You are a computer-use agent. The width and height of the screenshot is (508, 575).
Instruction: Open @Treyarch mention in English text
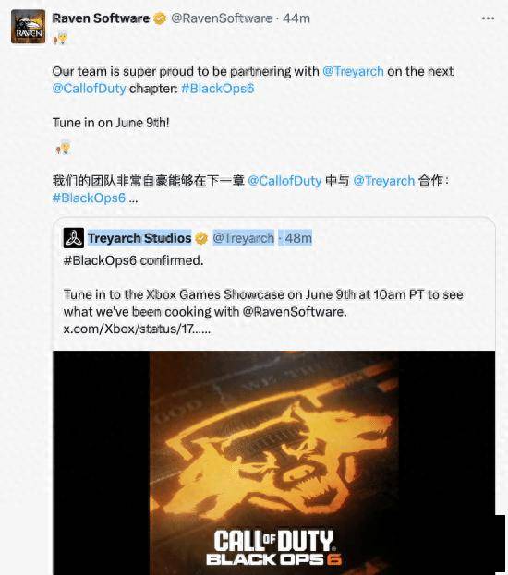point(353,71)
